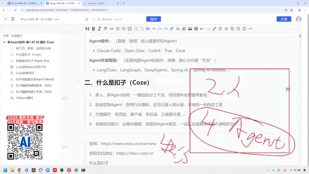
Task: Apply strikethrough from editor toolbar
Action: [105, 29]
